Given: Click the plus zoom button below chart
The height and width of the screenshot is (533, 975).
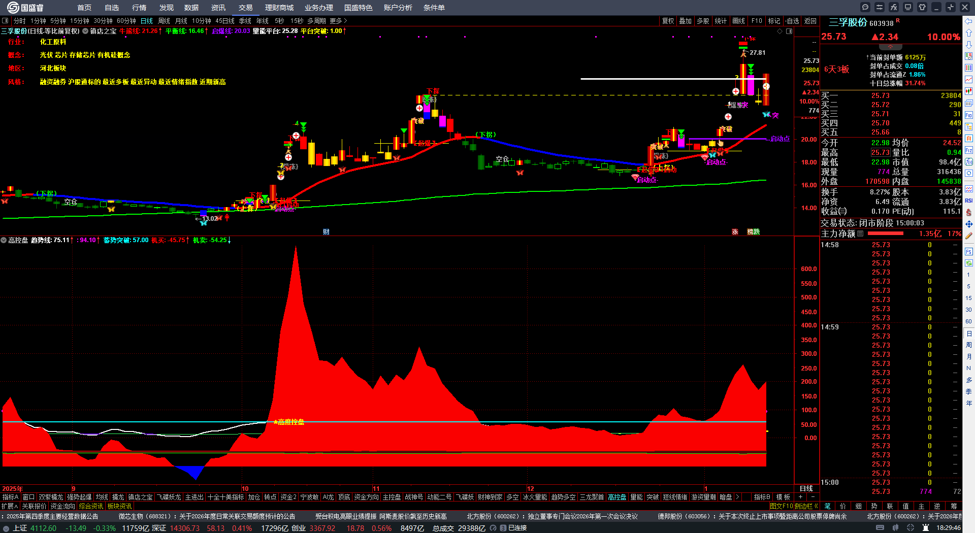Looking at the screenshot, I should pos(801,497).
